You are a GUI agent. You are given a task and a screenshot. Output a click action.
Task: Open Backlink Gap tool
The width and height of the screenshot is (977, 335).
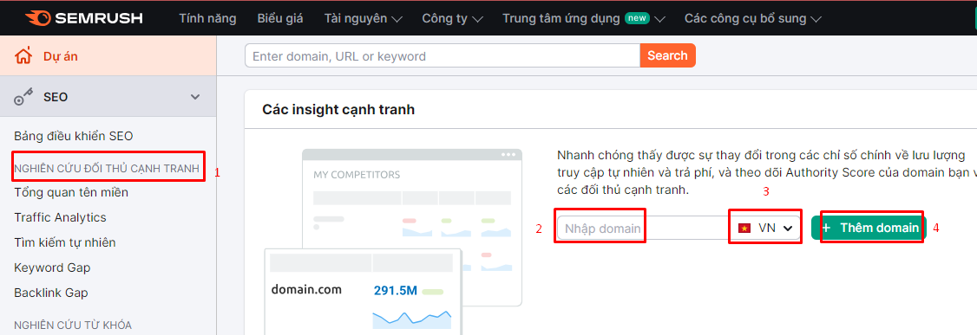pyautogui.click(x=51, y=293)
